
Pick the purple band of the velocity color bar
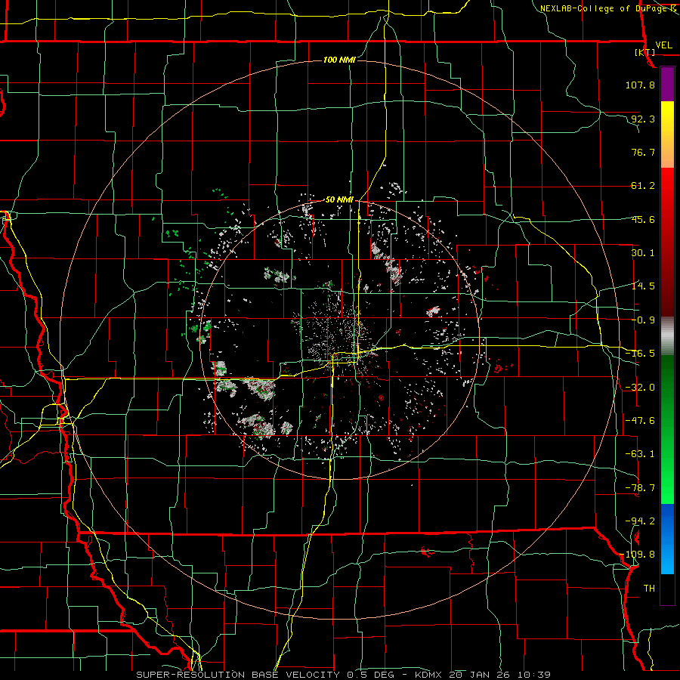[x=667, y=84]
